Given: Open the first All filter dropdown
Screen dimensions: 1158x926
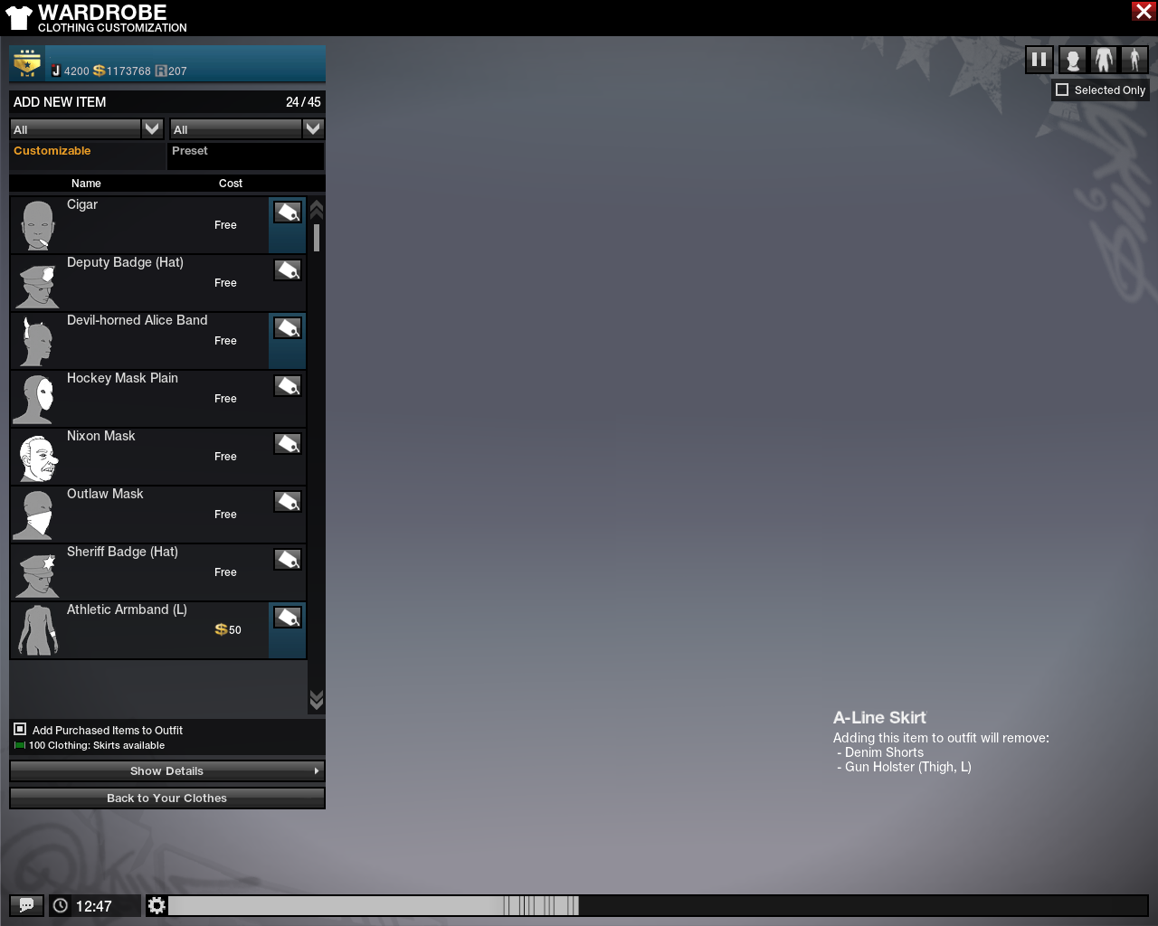Looking at the screenshot, I should (x=152, y=129).
